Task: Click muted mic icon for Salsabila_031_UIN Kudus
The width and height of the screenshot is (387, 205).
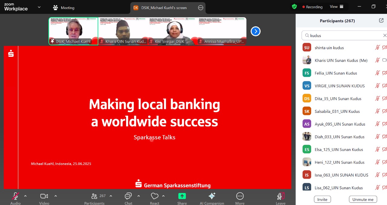Action: point(377,111)
